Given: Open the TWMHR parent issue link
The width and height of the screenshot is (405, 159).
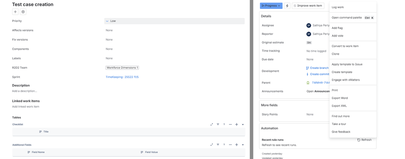Looking at the screenshot, I should coord(321,83).
